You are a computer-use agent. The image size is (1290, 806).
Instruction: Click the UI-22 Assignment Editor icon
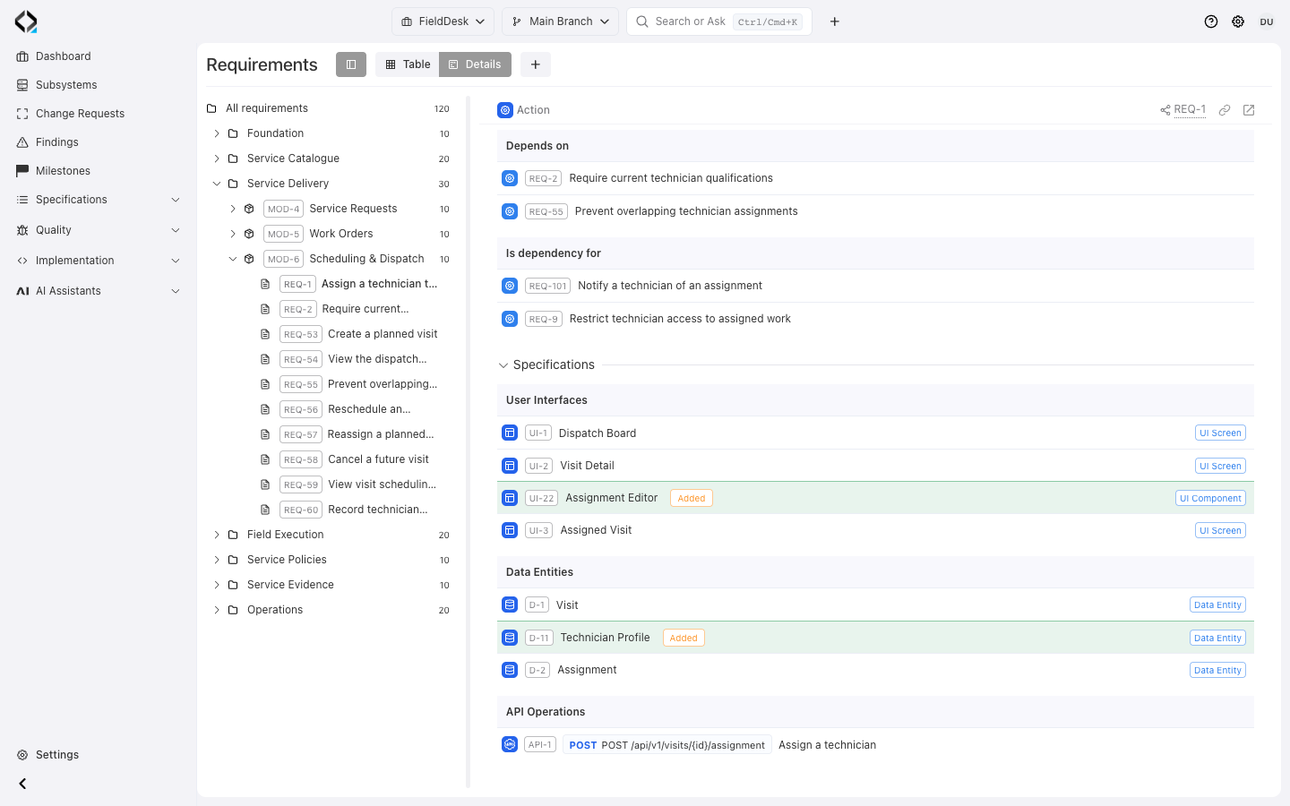[x=510, y=498]
